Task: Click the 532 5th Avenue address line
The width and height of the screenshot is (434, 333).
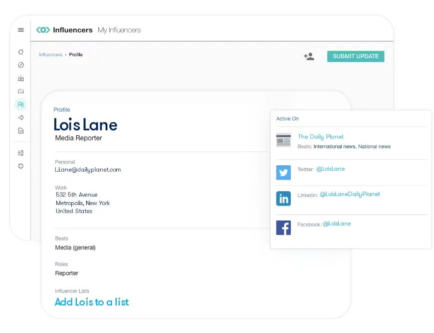Action: [77, 195]
